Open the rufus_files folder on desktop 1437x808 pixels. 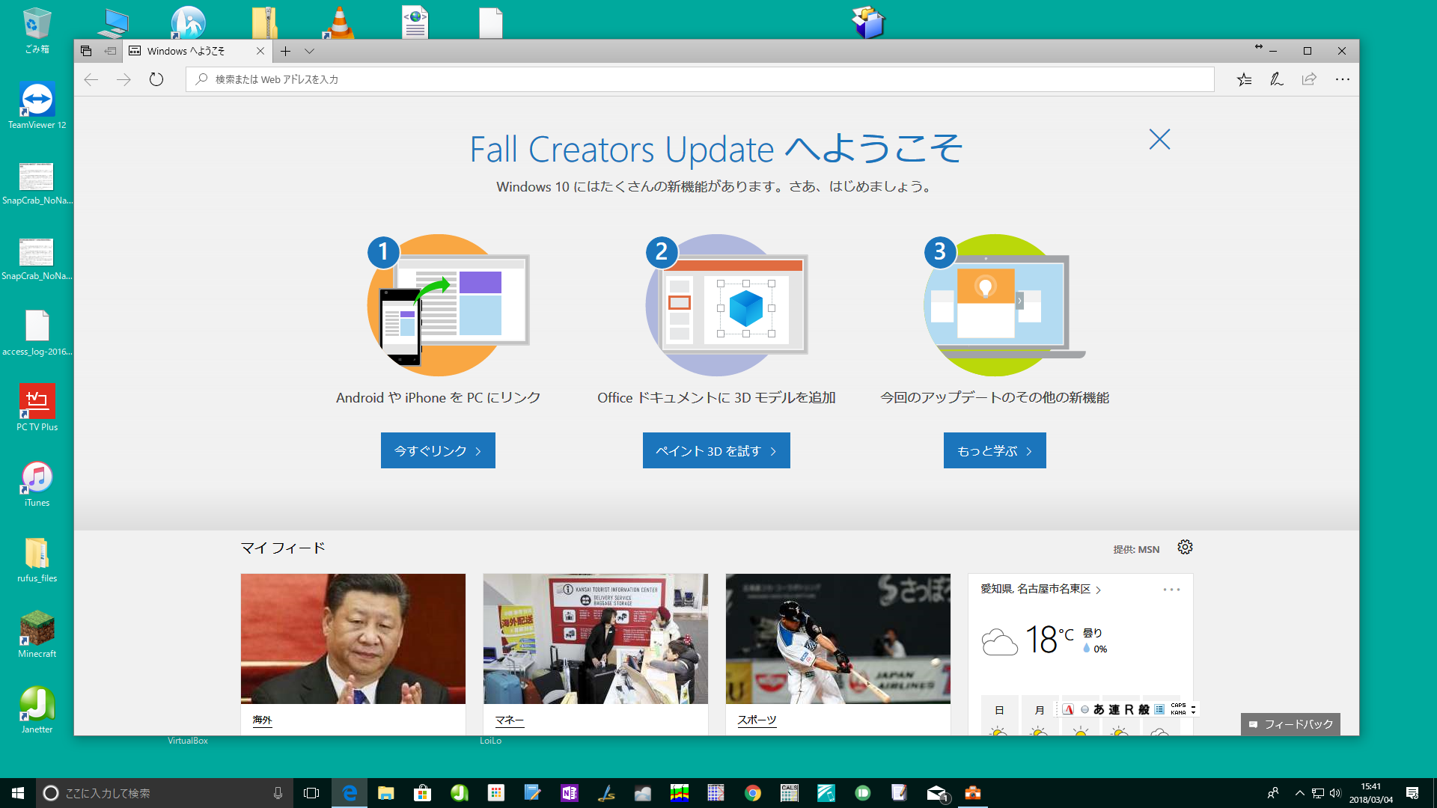[37, 560]
